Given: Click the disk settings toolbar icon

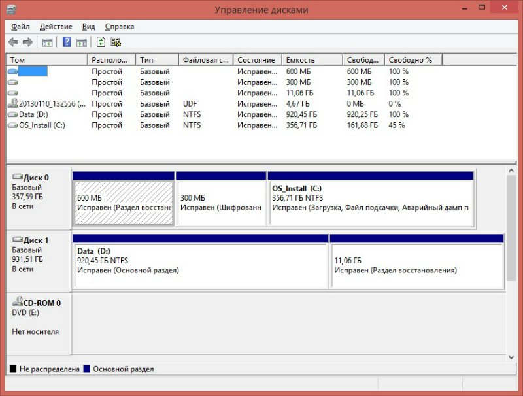Looking at the screenshot, I should pos(116,42).
